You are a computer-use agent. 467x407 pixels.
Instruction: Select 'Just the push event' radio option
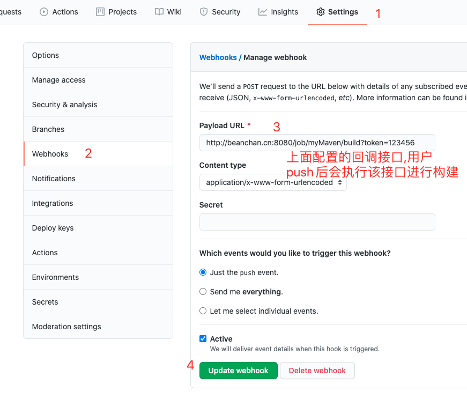tap(203, 272)
